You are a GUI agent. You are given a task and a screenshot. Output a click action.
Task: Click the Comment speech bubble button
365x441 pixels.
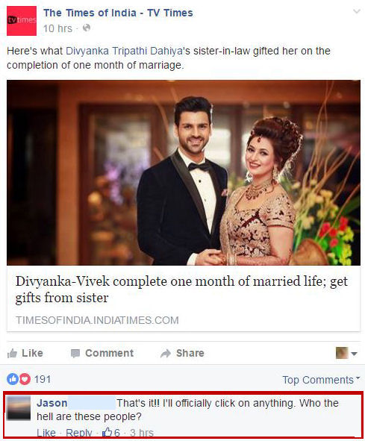pos(102,353)
